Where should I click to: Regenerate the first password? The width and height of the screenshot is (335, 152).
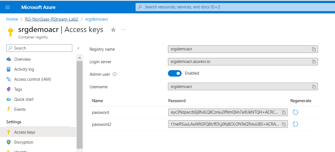pos(295,112)
